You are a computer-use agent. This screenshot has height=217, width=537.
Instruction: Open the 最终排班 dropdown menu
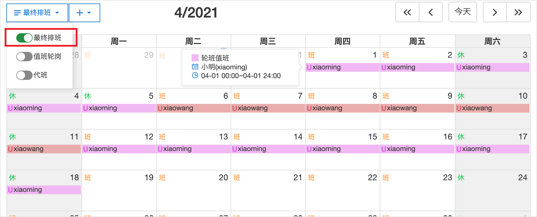point(37,13)
